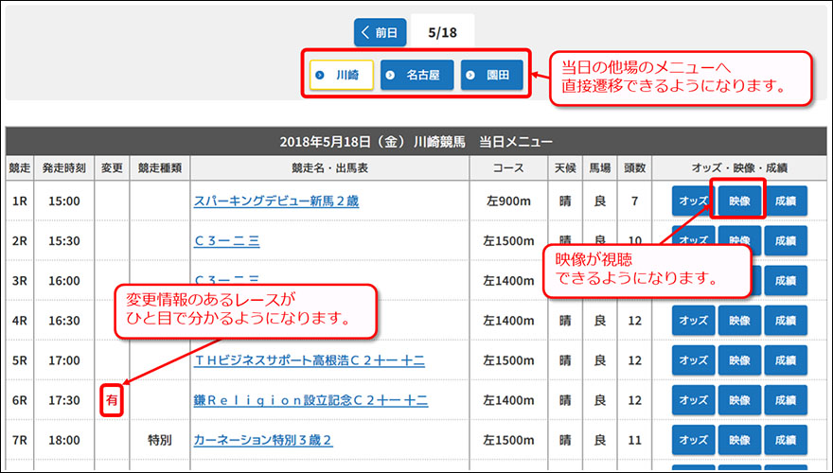
Task: Show 成績 results for race 6R
Action: click(785, 400)
